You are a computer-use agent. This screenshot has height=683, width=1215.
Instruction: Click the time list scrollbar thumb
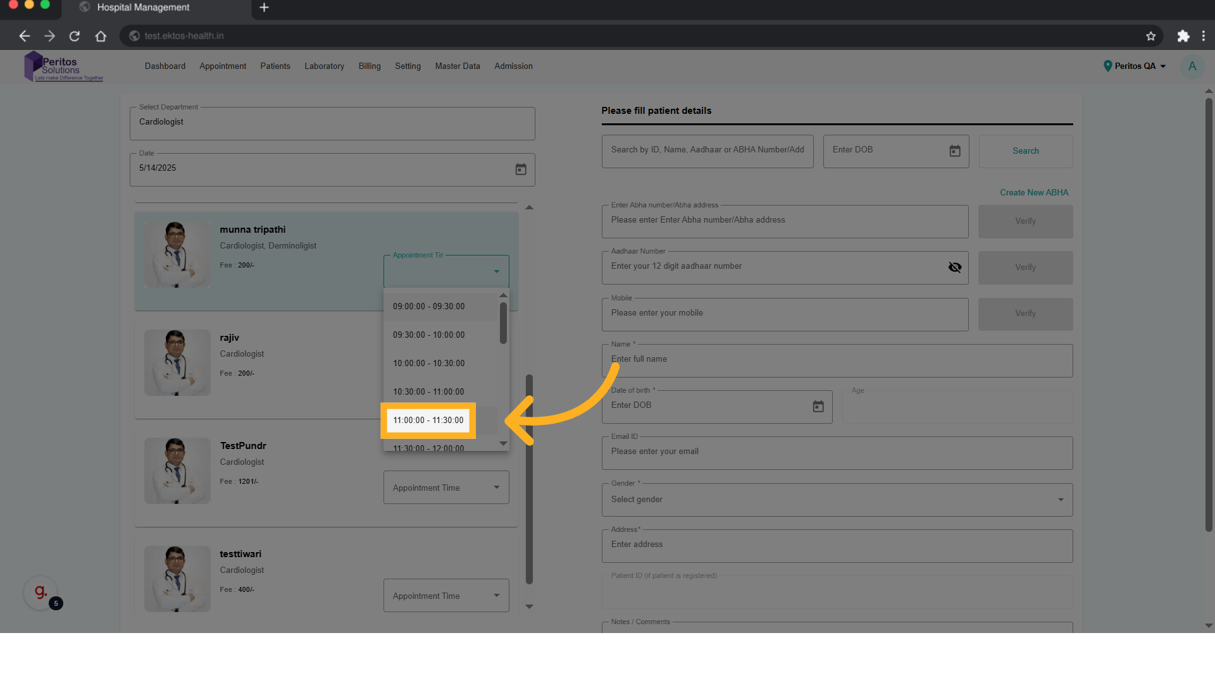[503, 323]
